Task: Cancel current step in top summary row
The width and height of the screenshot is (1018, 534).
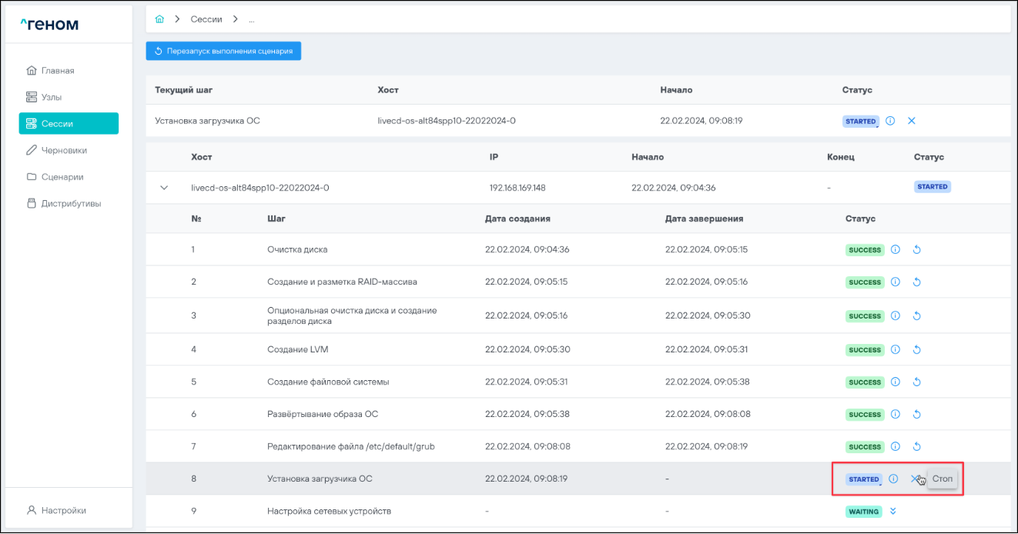Action: [912, 121]
